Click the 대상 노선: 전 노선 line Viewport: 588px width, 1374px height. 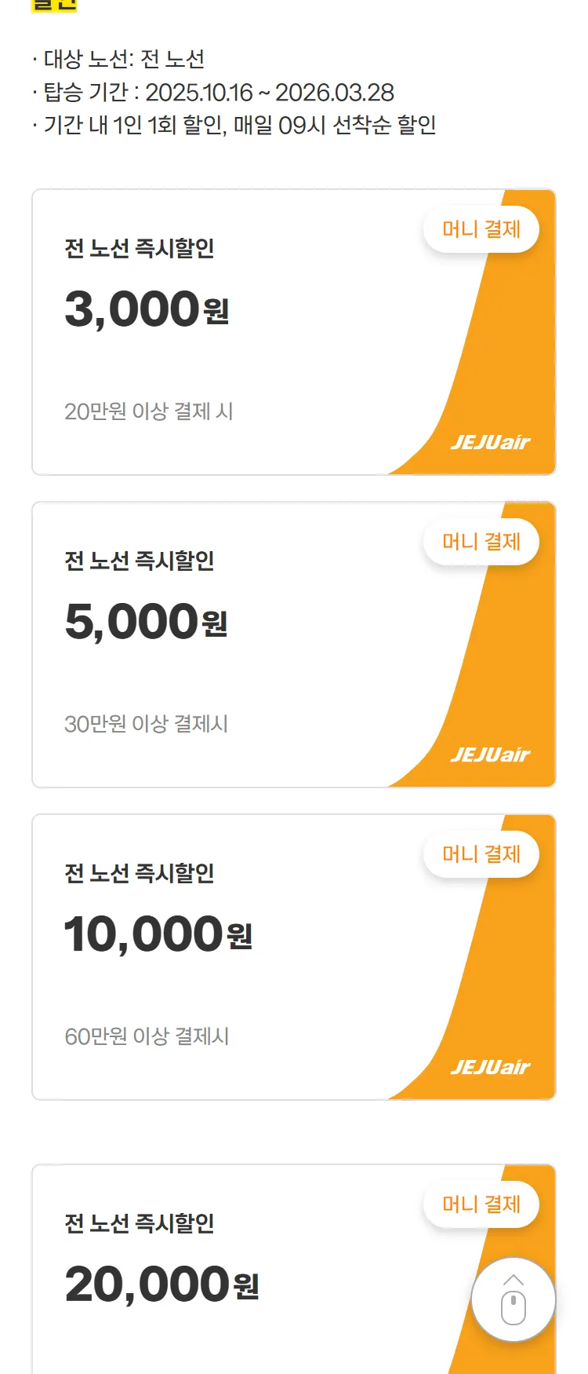point(124,59)
